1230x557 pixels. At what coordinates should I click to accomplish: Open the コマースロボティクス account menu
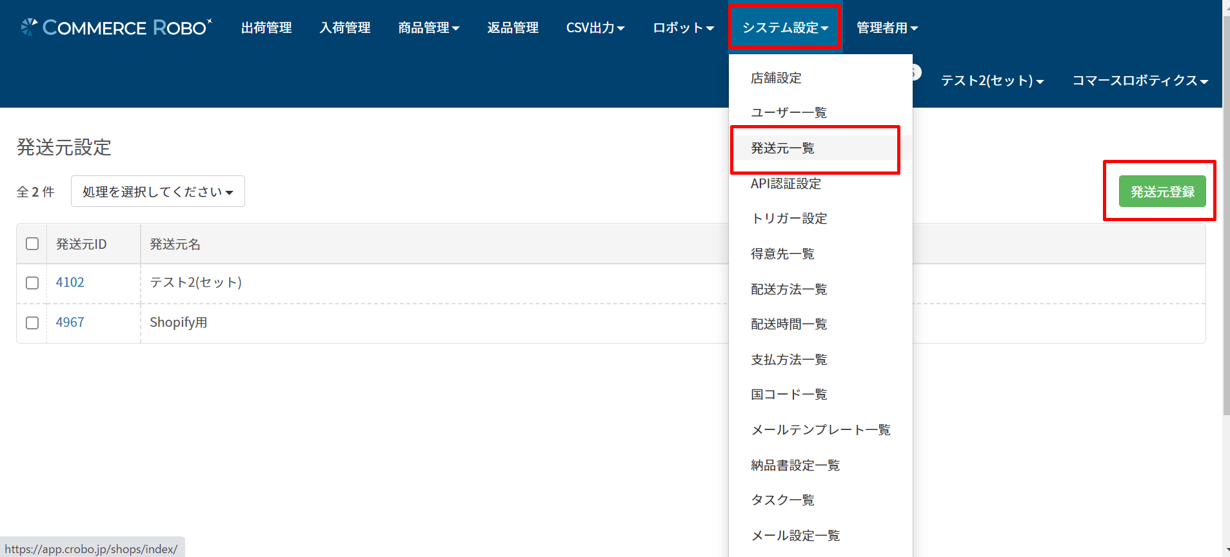(x=1140, y=81)
